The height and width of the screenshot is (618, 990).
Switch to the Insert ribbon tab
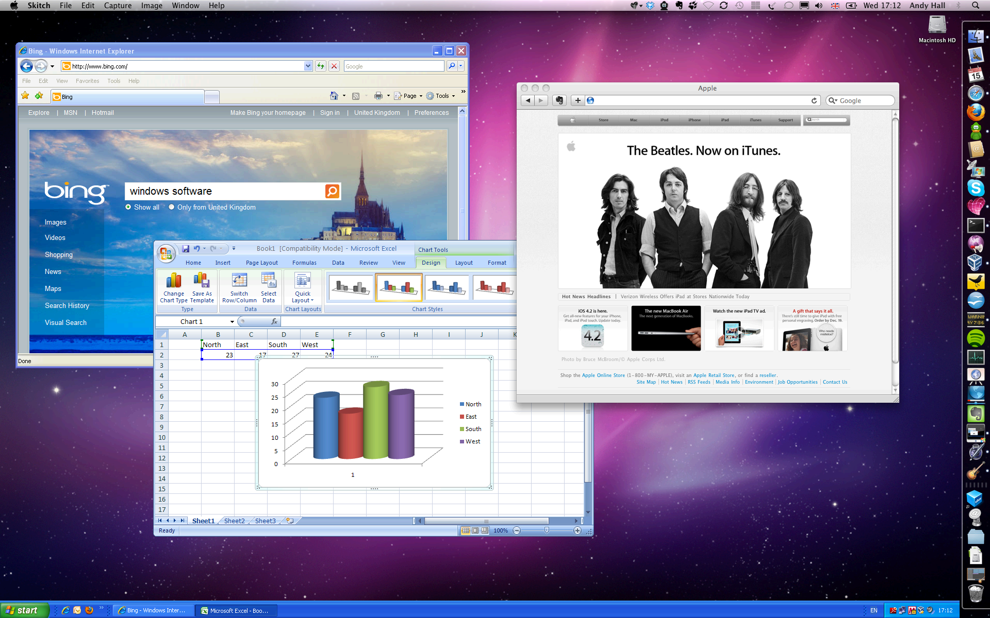pyautogui.click(x=223, y=263)
